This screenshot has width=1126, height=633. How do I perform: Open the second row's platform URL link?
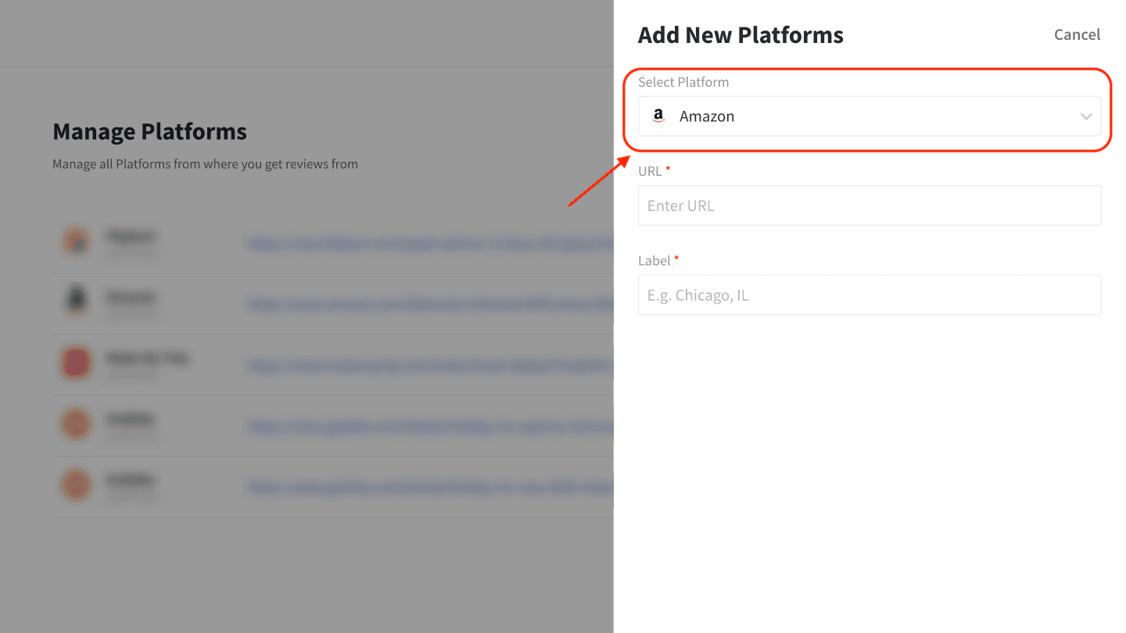point(430,304)
